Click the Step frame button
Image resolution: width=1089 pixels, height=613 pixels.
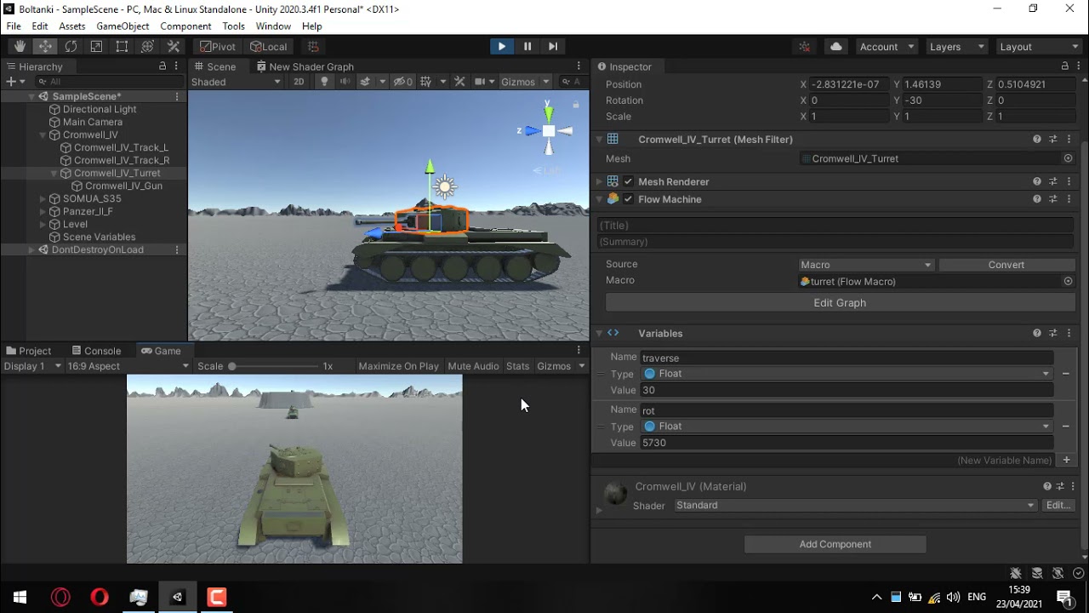pos(553,47)
